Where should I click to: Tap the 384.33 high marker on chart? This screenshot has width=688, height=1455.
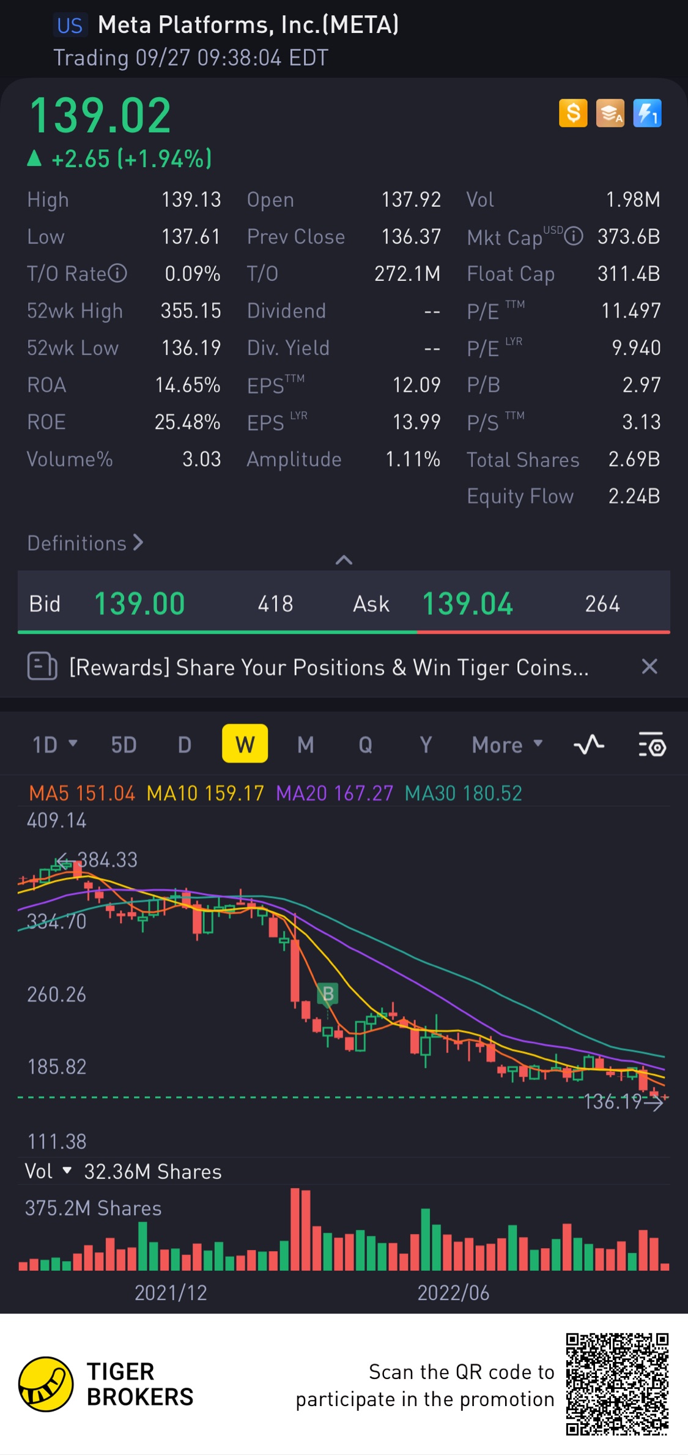97,859
